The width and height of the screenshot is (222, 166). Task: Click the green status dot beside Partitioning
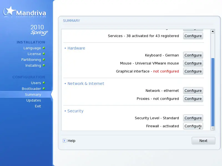pyautogui.click(x=44, y=59)
